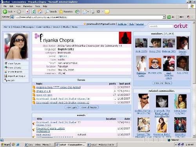Switch to the Inbox taskbar window

[39, 145]
